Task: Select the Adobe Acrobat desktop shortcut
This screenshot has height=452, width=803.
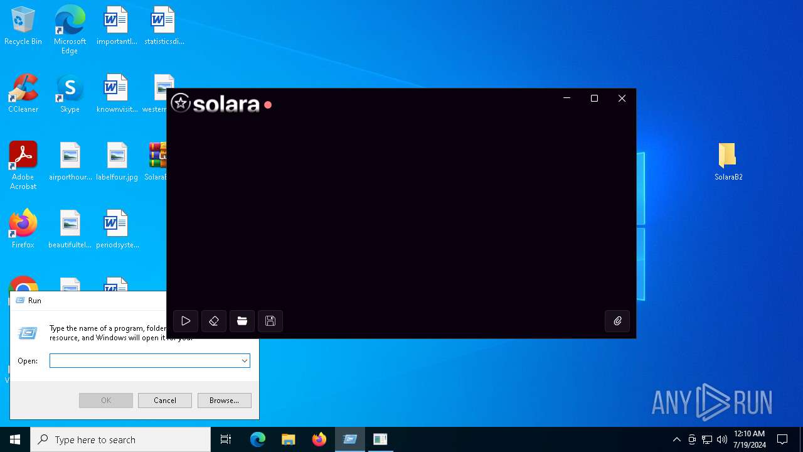Action: [x=23, y=166]
